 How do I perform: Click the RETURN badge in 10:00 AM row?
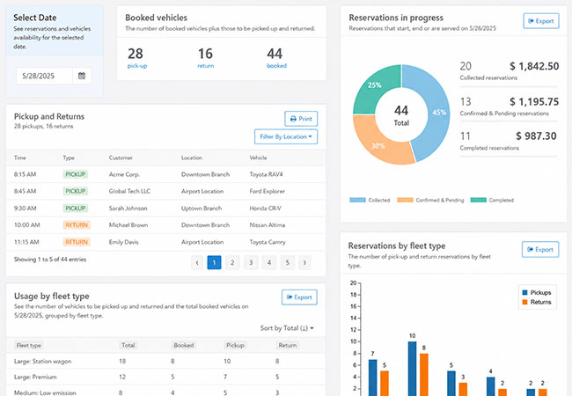tap(77, 225)
